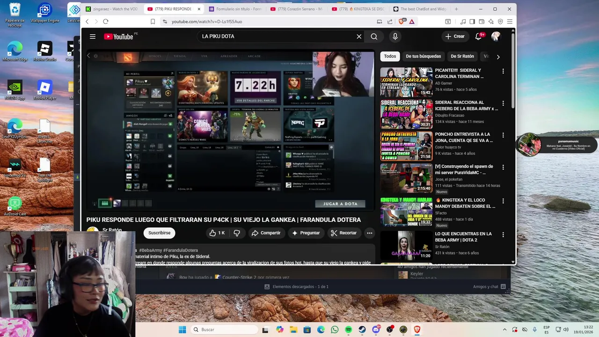The width and height of the screenshot is (599, 337).
Task: Open Windows Start menu
Action: tap(182, 330)
